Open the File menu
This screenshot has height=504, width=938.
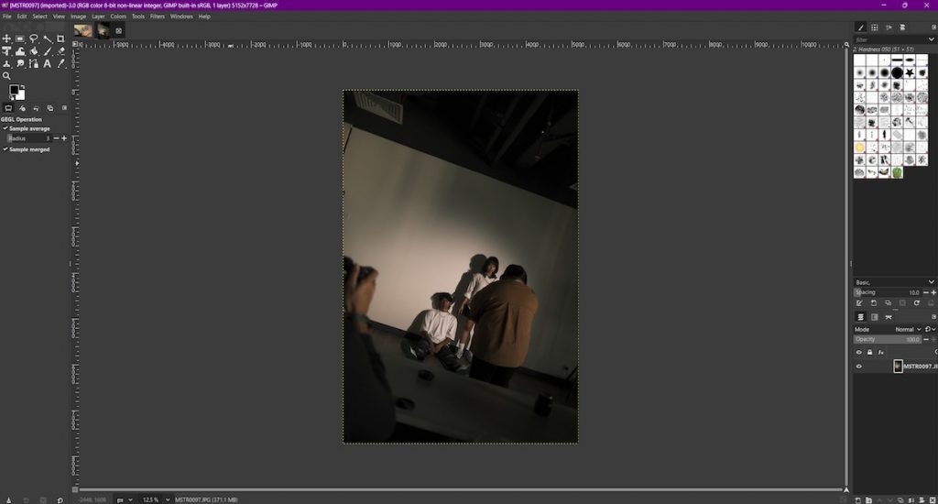point(7,16)
